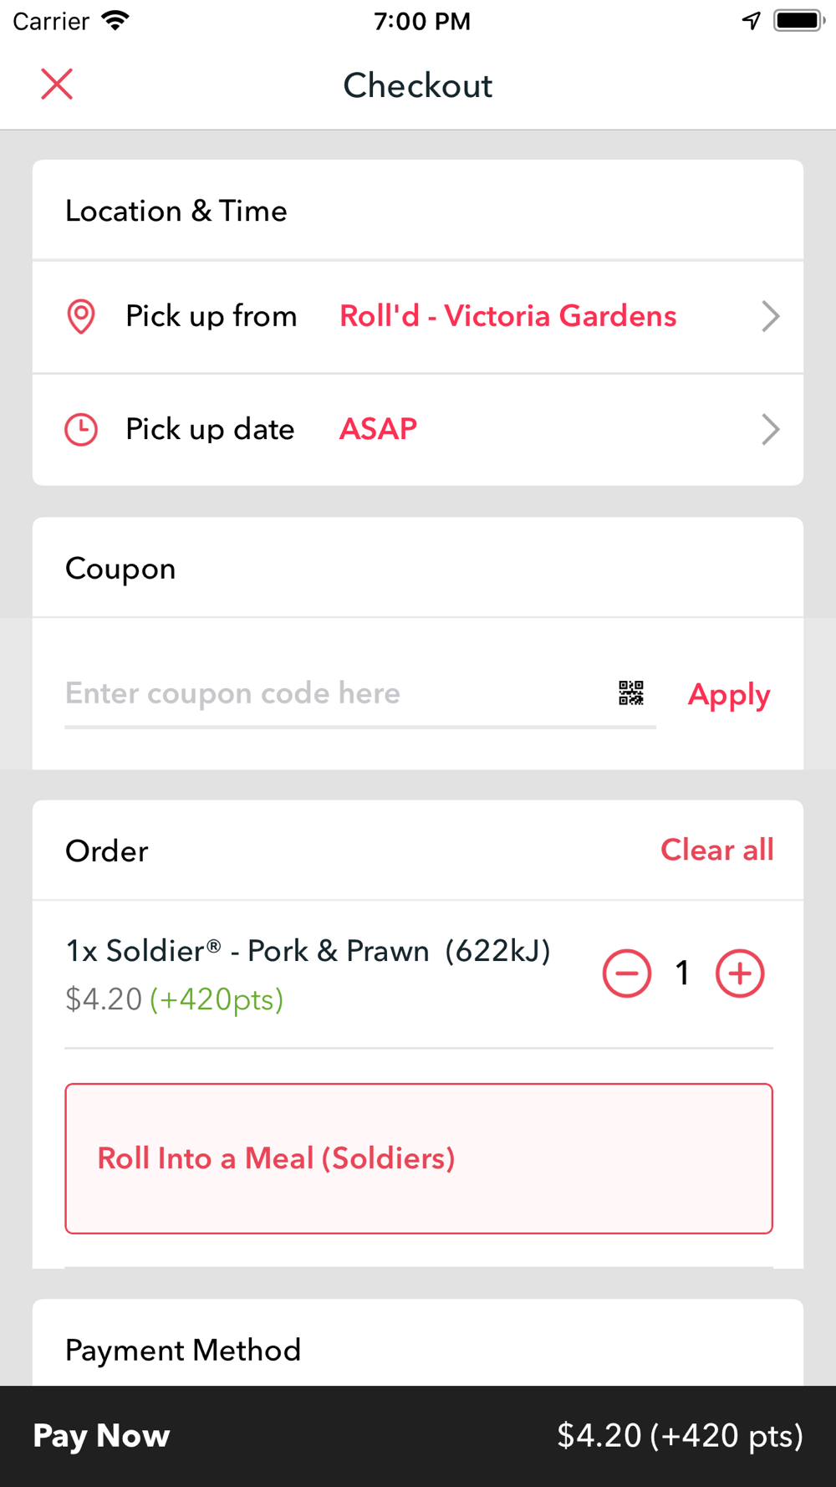Select Roll'd - Victoria Gardens location
The image size is (836, 1487).
507,316
